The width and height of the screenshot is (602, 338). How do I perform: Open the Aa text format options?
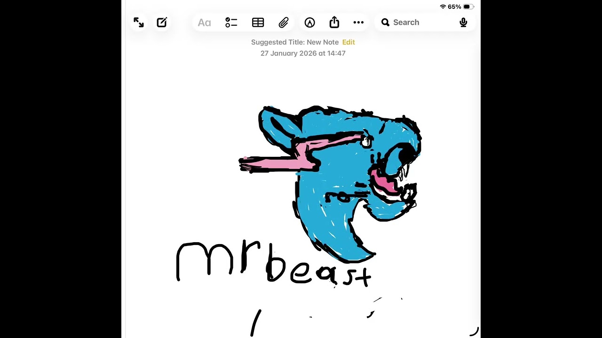204,23
